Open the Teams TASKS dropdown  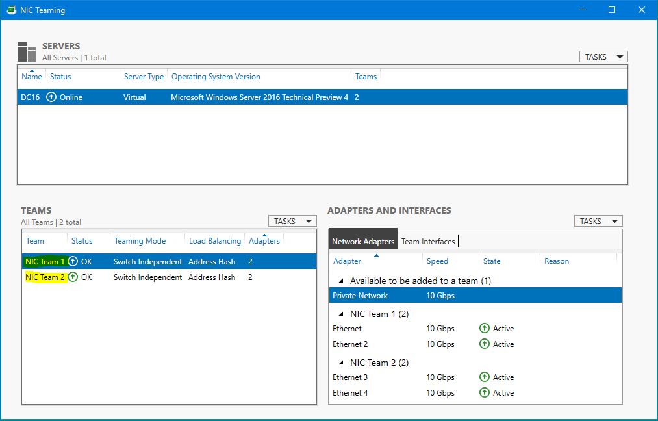pos(292,221)
